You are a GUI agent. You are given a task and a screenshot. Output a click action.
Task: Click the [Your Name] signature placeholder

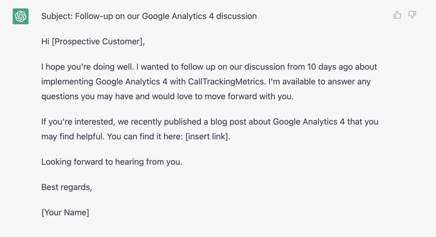point(65,212)
